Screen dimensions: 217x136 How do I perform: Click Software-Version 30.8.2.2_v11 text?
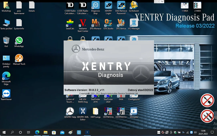click(x=84, y=90)
